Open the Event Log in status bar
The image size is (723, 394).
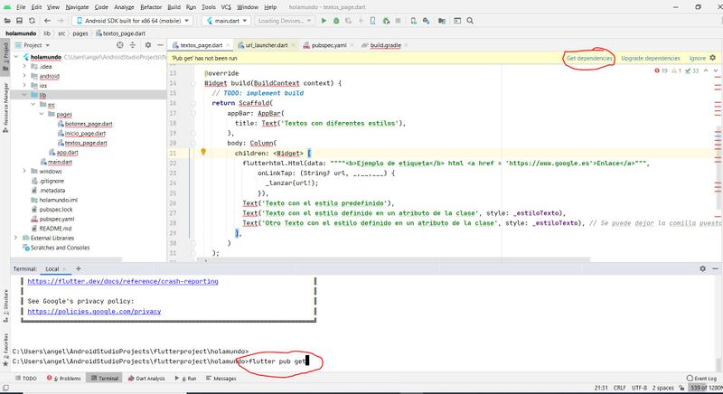click(x=701, y=379)
